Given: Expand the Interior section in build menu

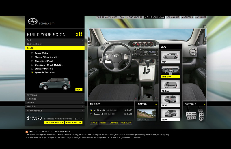Looking at the screenshot, I should (55, 99).
